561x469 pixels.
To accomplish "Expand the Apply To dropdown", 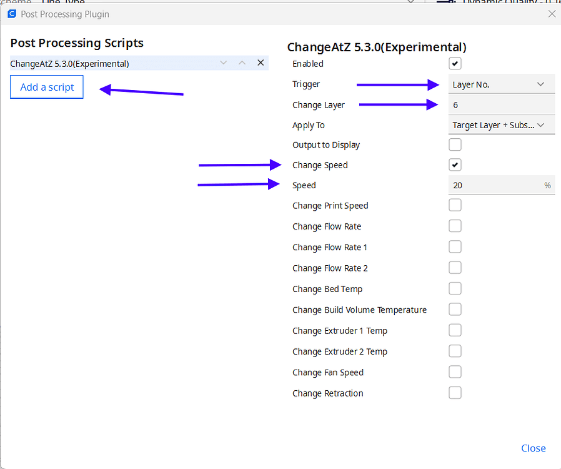I will coord(500,125).
